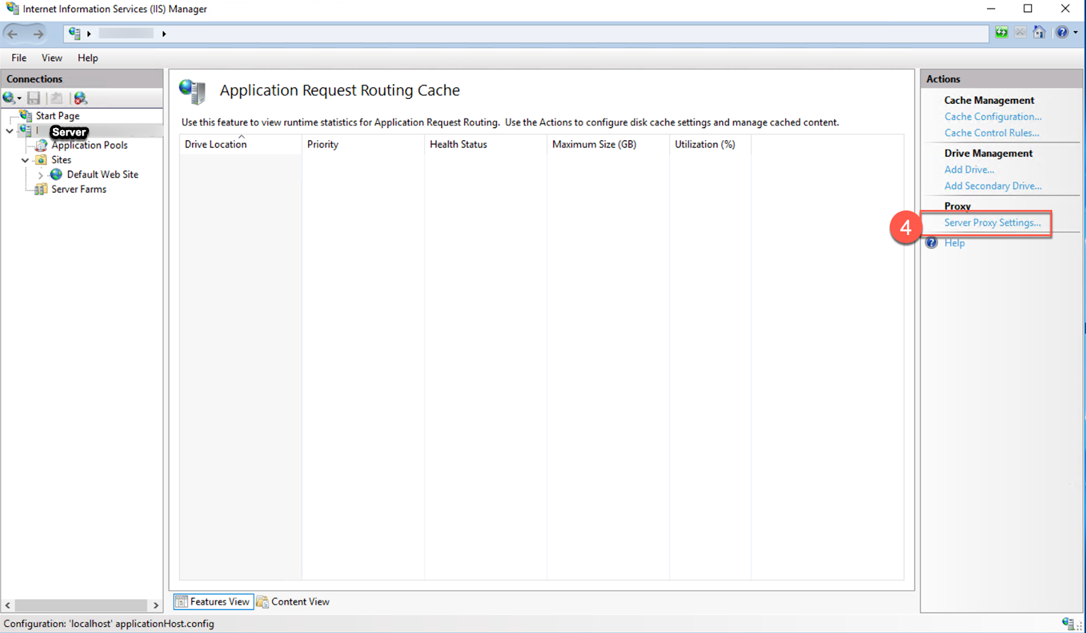The height and width of the screenshot is (633, 1086).
Task: Click the server icon in address bar
Action: [x=75, y=33]
